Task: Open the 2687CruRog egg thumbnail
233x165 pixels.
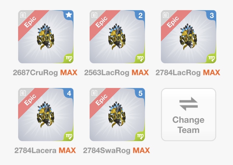Action: click(45, 37)
